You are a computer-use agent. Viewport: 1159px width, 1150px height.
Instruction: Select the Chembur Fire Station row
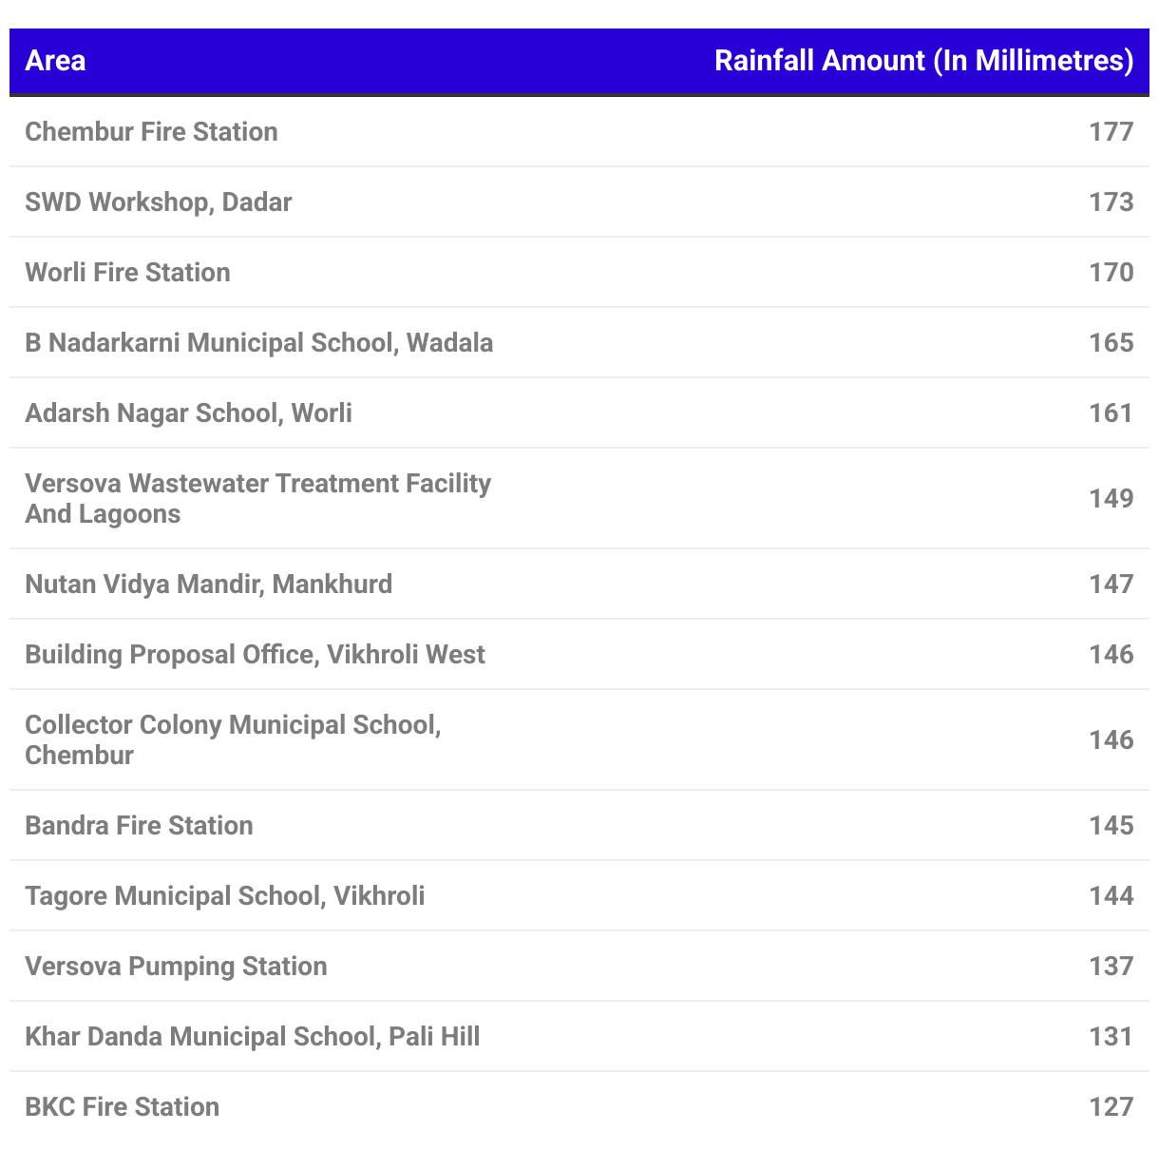[579, 131]
